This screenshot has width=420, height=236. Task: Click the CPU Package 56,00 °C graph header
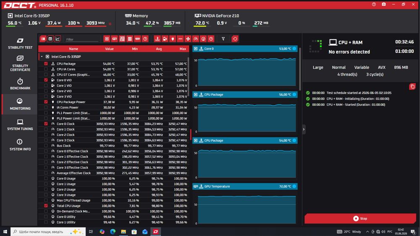pyautogui.click(x=245, y=94)
